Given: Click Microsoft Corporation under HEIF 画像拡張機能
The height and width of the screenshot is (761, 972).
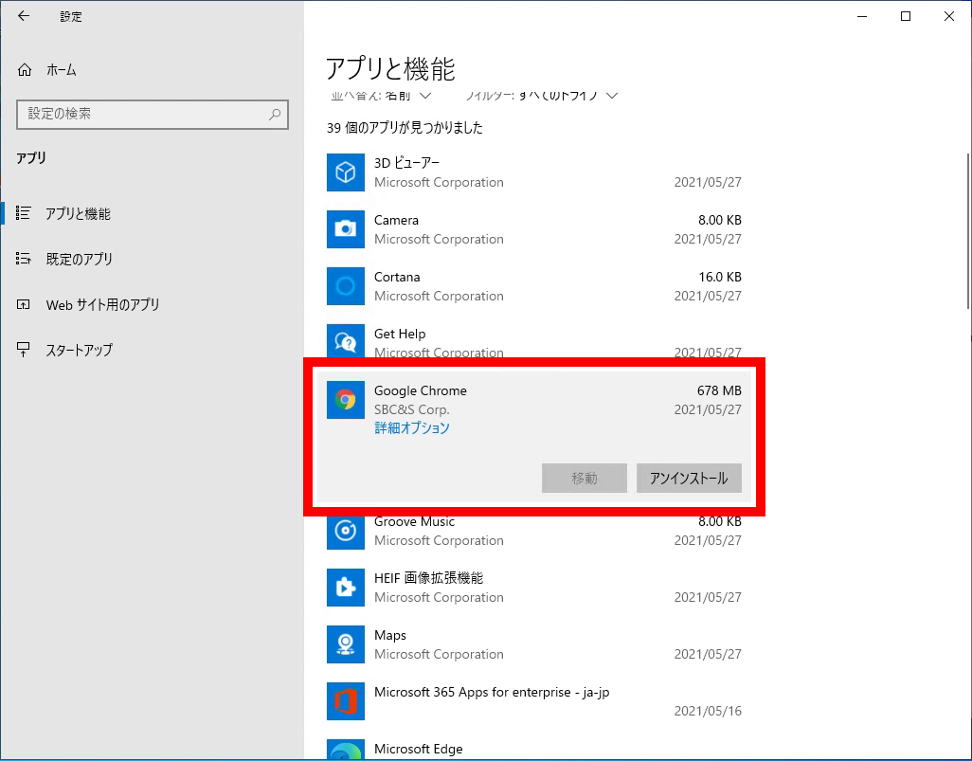Looking at the screenshot, I should pos(439,597).
